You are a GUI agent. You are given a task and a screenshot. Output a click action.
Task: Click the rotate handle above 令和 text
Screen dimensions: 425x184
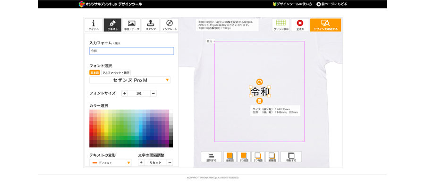click(x=259, y=82)
